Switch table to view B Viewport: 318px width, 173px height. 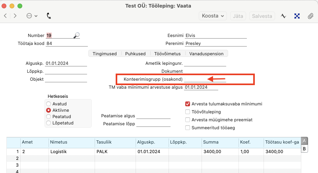(x=304, y=149)
